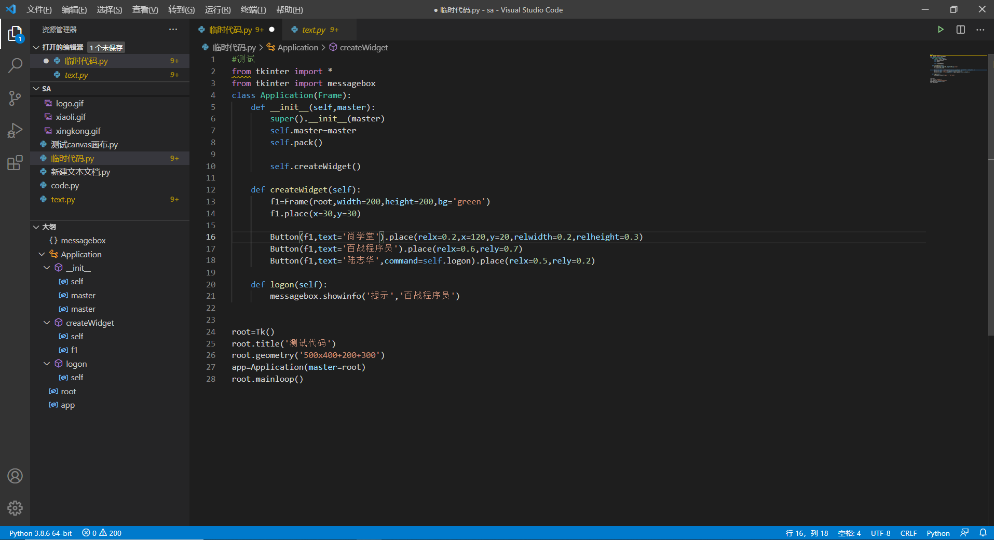This screenshot has height=540, width=994.
Task: Collapse logon node in outline
Action: 47,364
